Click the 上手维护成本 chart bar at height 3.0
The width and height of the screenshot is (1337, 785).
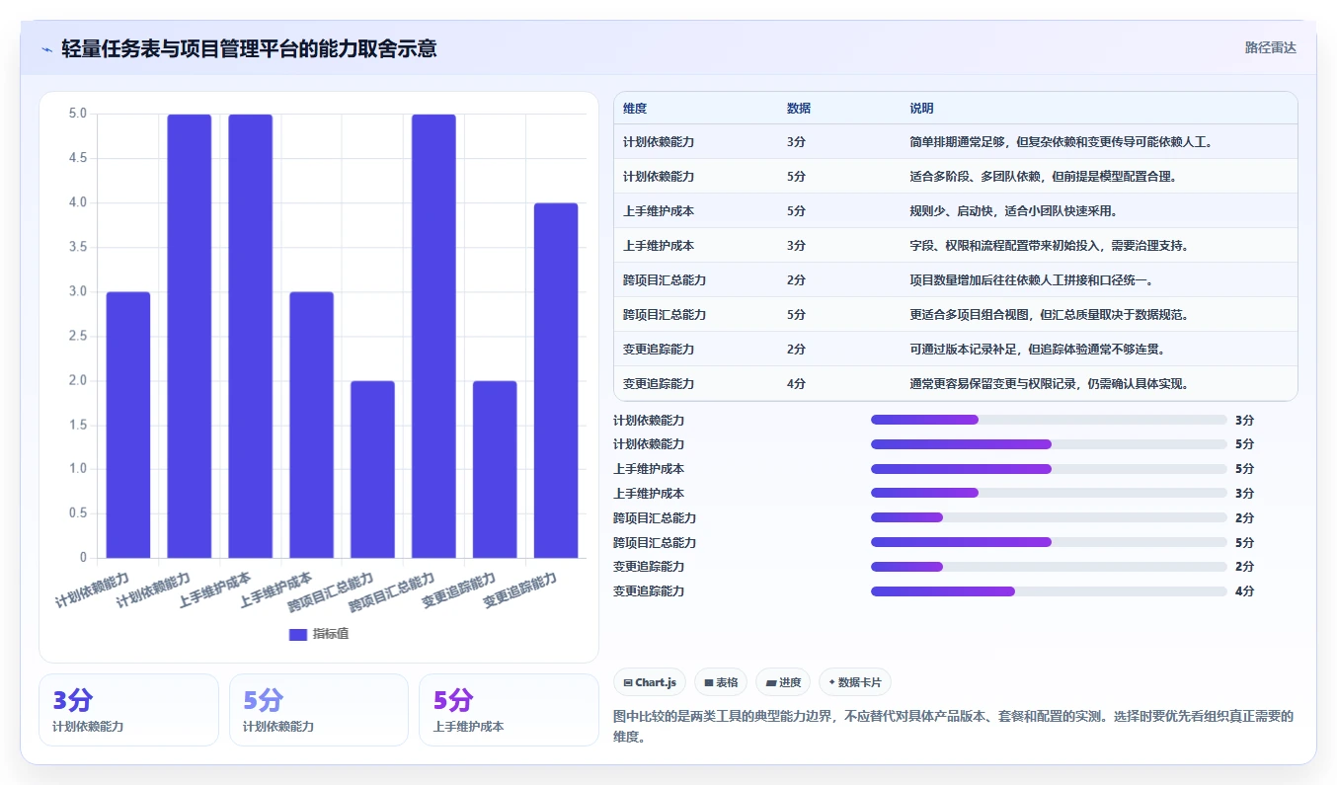[x=312, y=425]
